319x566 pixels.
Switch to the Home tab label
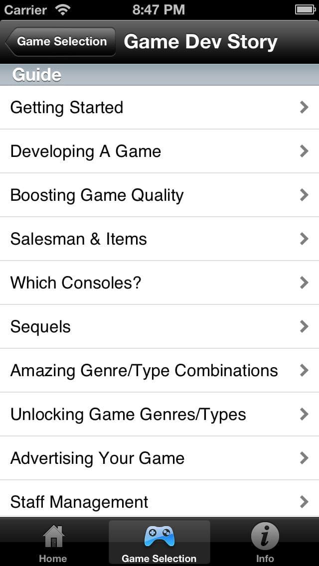[53, 559]
